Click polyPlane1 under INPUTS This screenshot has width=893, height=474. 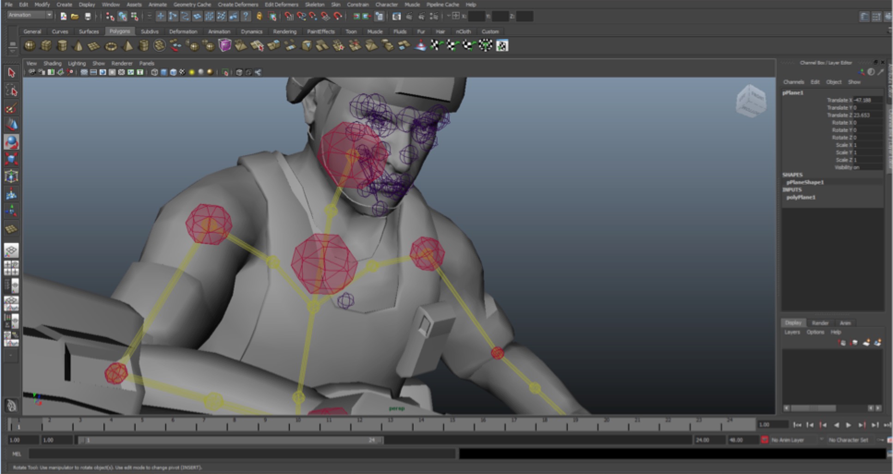801,197
